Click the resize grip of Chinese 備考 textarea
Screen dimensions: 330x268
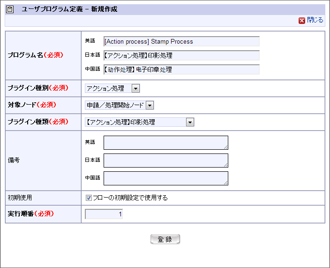pos(225,183)
